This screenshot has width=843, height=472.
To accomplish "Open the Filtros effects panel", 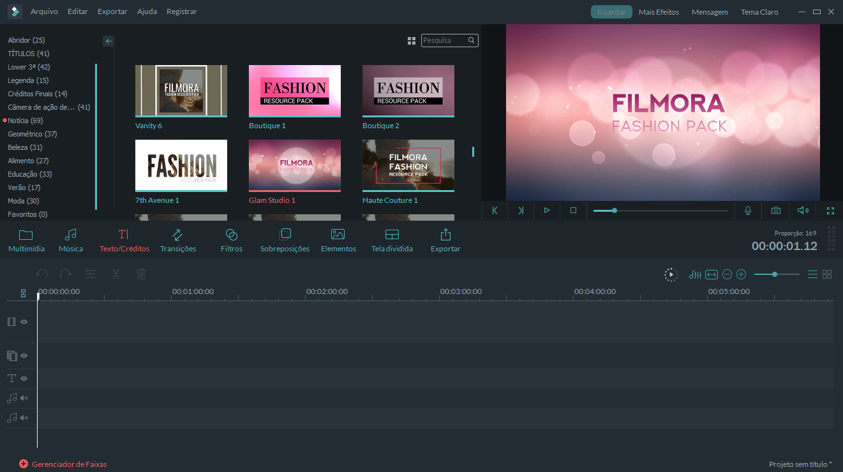I will pyautogui.click(x=232, y=240).
